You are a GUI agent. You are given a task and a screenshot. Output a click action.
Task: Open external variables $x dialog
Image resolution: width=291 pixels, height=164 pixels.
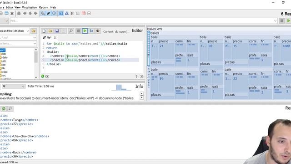tap(91, 31)
